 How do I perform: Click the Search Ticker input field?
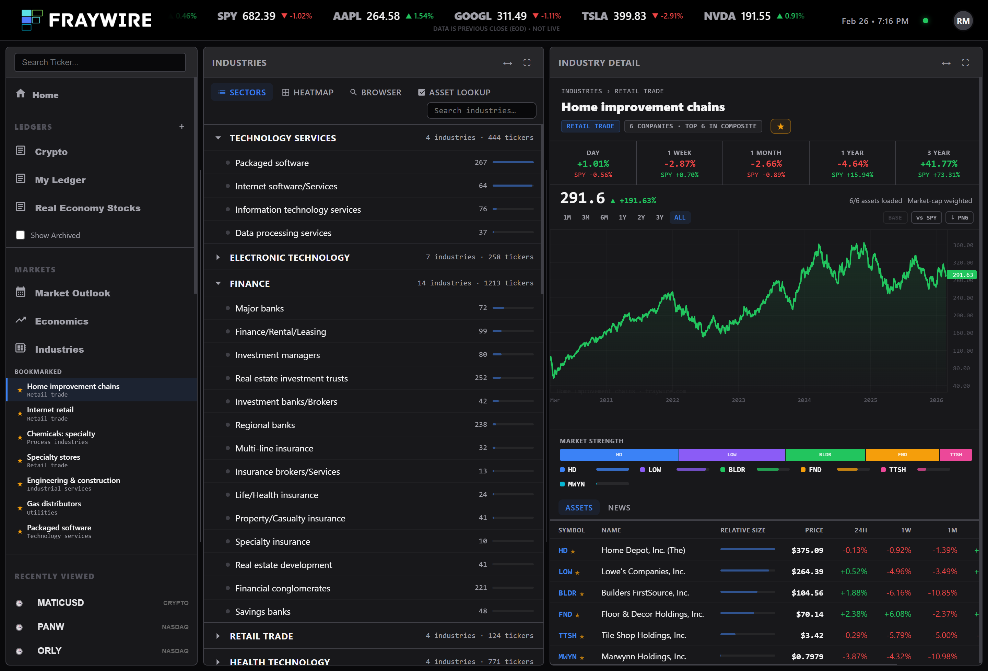100,62
